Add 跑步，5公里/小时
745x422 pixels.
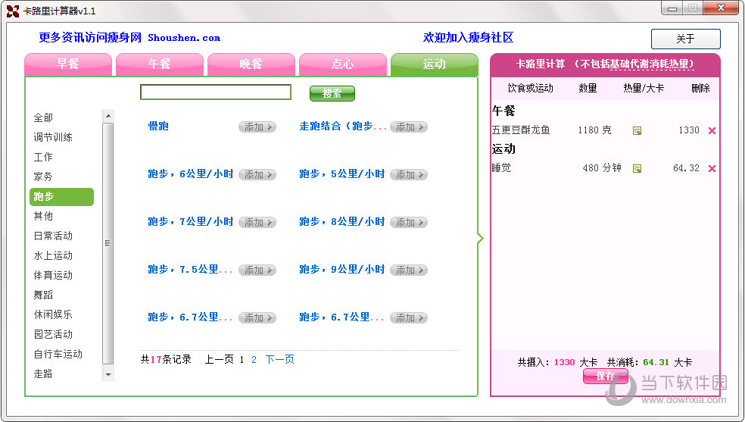409,174
